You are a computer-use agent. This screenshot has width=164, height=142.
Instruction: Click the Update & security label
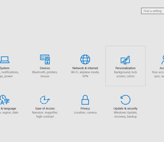coord(125,108)
